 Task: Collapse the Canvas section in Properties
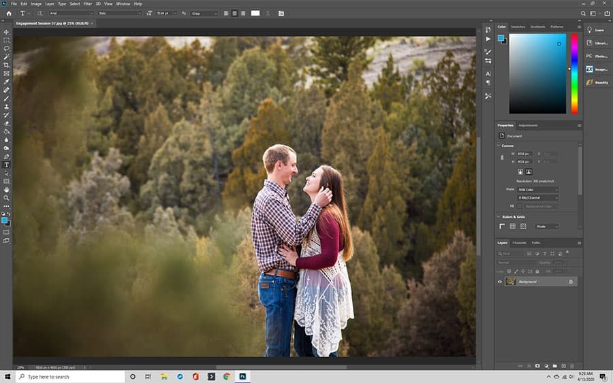point(499,145)
